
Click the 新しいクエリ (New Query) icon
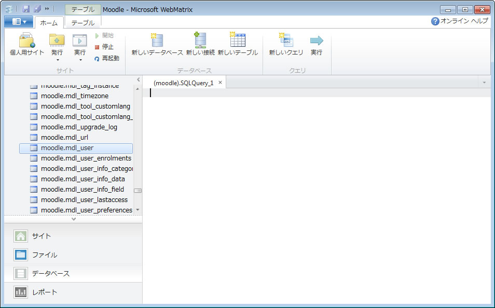tap(286, 41)
